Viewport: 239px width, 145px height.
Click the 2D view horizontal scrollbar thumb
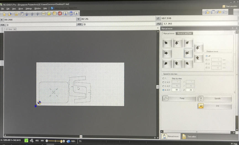[81, 136]
